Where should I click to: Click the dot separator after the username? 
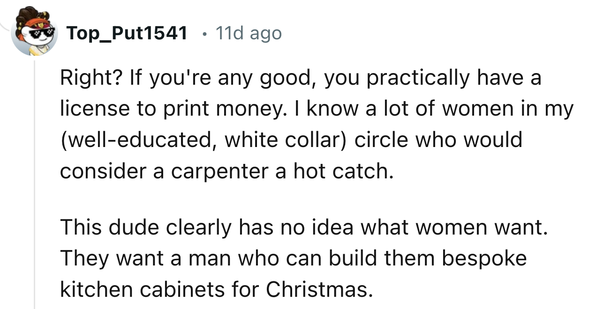coord(204,34)
